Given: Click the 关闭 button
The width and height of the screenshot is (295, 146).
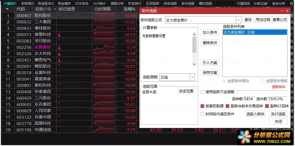Looking at the screenshot, I should [278, 121].
